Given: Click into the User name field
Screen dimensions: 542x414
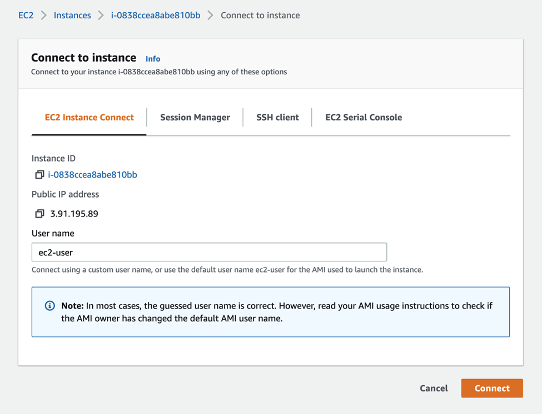Looking at the screenshot, I should pyautogui.click(x=209, y=252).
